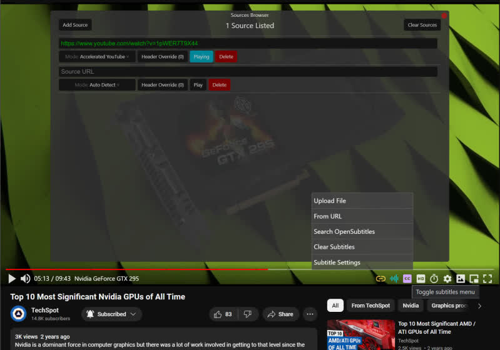Open the Top 10 Most Significant AMD video title

coord(437,327)
